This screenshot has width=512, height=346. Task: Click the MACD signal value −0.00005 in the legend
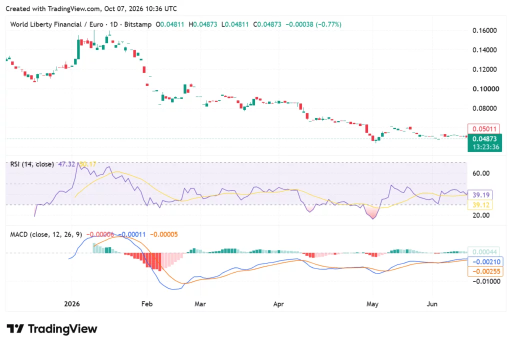pos(164,234)
